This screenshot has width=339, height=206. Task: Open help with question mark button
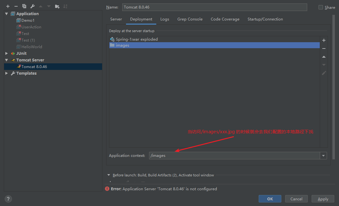click(8, 199)
